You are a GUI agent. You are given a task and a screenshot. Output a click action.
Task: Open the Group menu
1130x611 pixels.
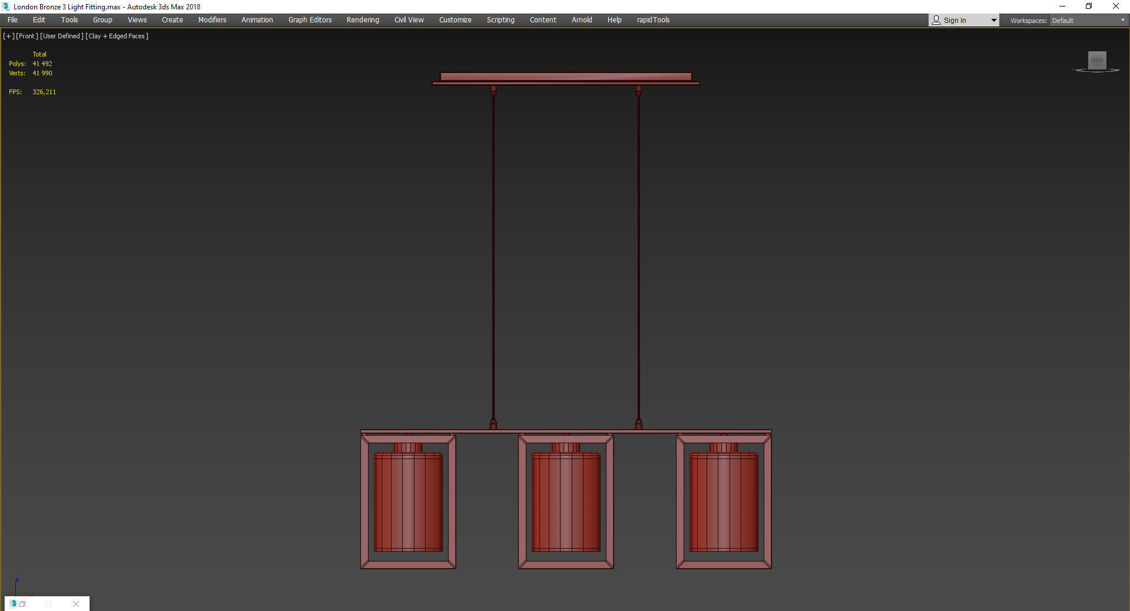[x=102, y=20]
